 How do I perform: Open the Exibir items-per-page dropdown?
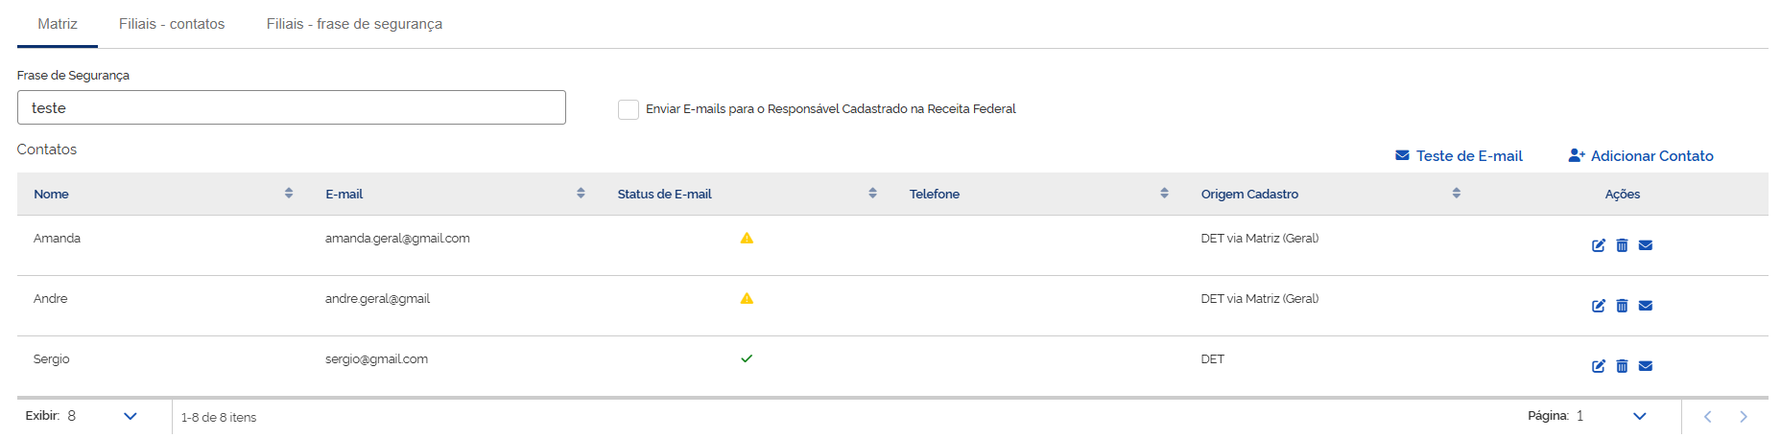pos(131,416)
